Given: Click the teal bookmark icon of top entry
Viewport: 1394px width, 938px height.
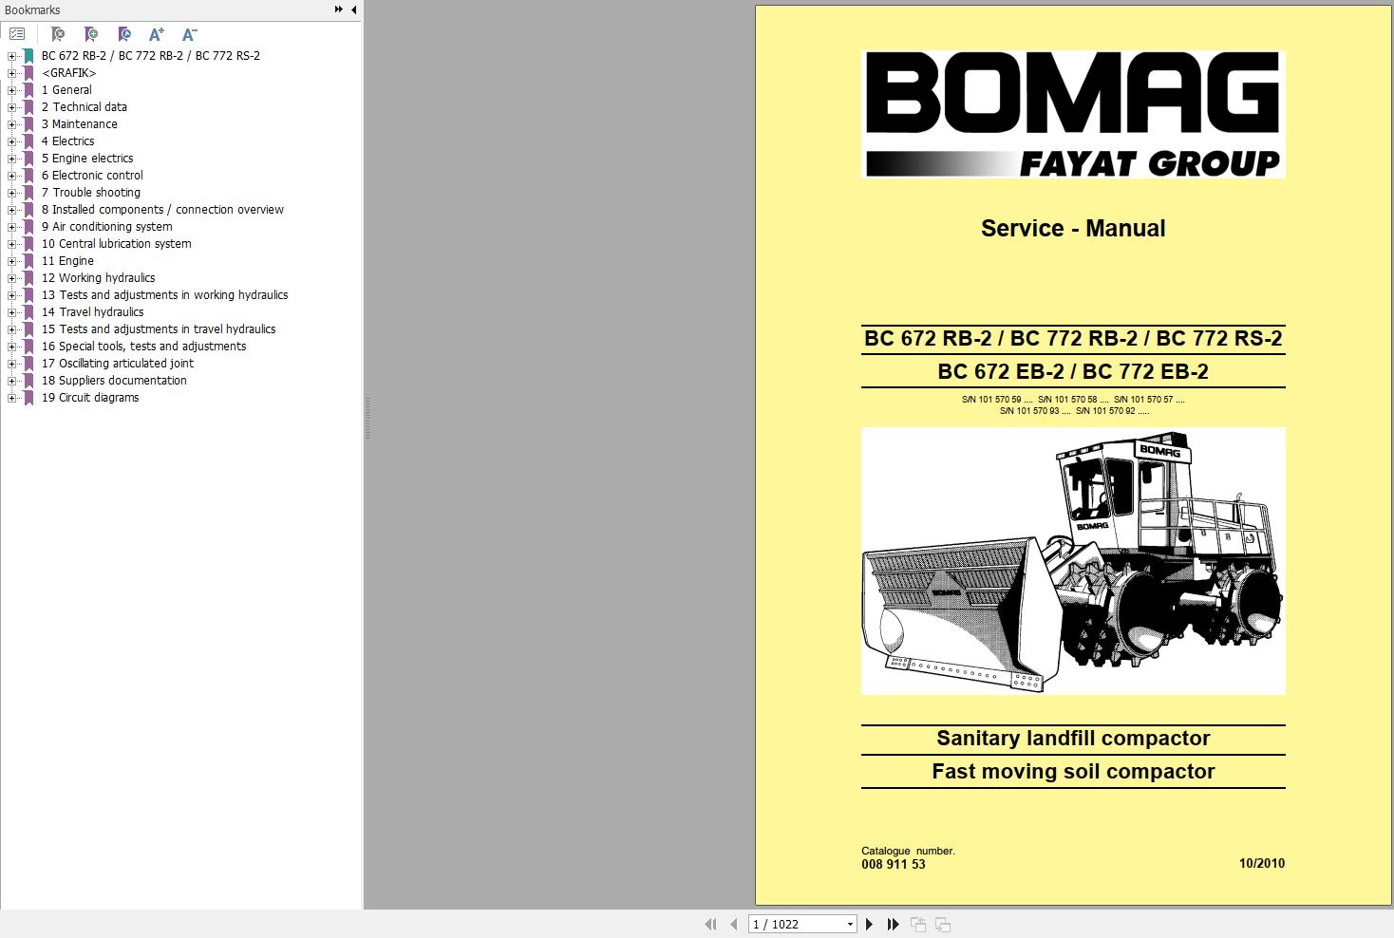Looking at the screenshot, I should [28, 56].
